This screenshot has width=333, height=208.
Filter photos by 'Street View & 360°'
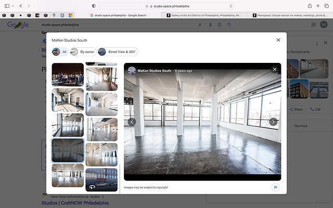coord(118,51)
